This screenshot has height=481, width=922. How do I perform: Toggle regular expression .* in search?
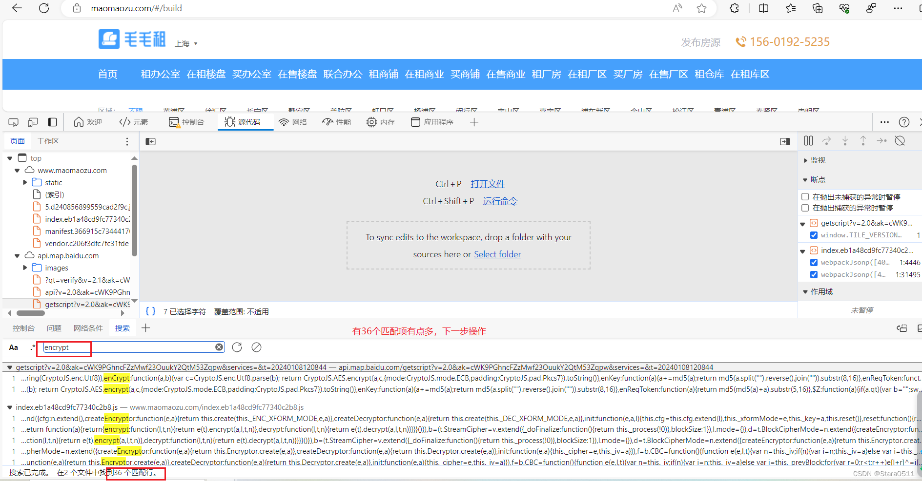[x=33, y=347]
